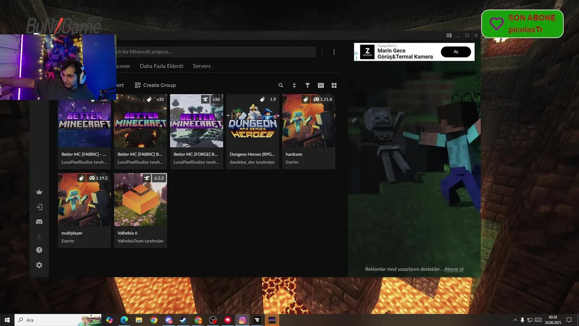Image resolution: width=579 pixels, height=326 pixels.
Task: Click the 1.21.4 version badge on hardcore
Action: tap(323, 99)
